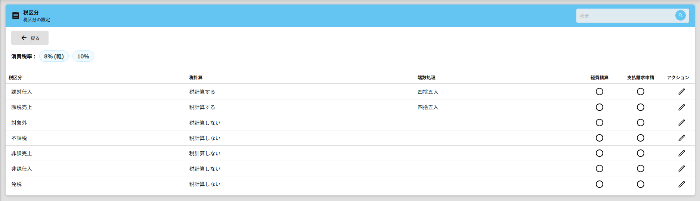Toggle 支払請求申請 circle for 課税売上
The image size is (700, 201).
tap(641, 107)
